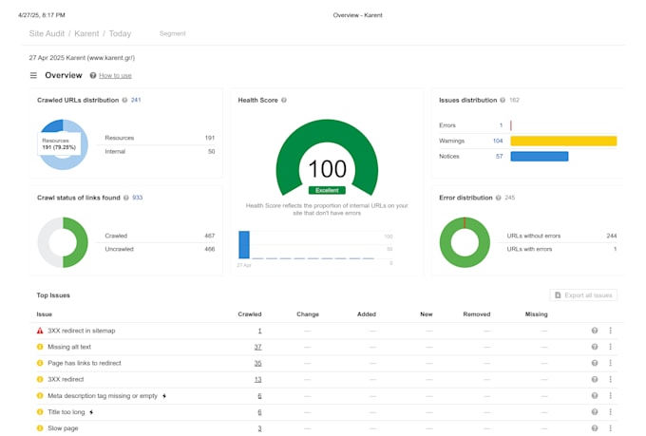
Task: Open help for Page has links to redirect row
Action: pos(595,363)
